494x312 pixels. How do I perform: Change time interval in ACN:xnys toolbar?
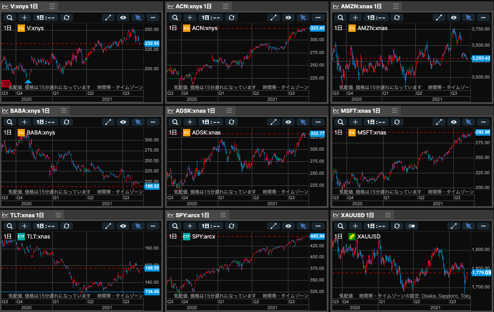coord(211,18)
